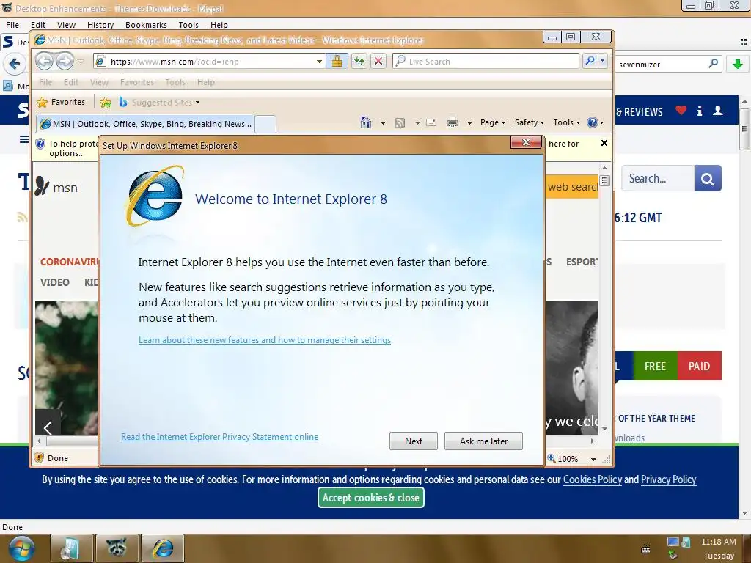The width and height of the screenshot is (751, 563).
Task: Click the IE Back arrow button
Action: coord(44,62)
